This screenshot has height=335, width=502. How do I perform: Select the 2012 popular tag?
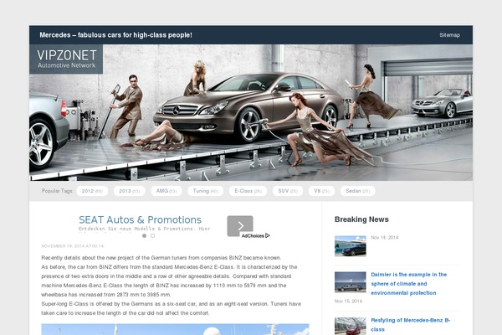pyautogui.click(x=92, y=191)
